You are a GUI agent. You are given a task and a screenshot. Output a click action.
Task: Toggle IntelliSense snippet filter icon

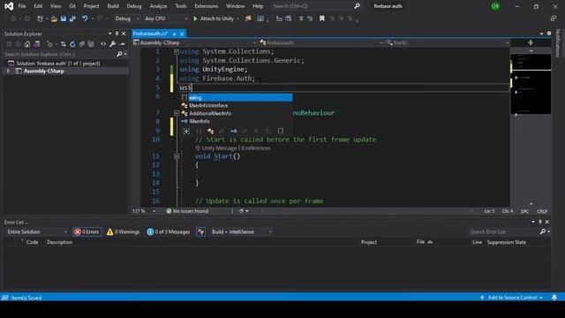point(281,131)
